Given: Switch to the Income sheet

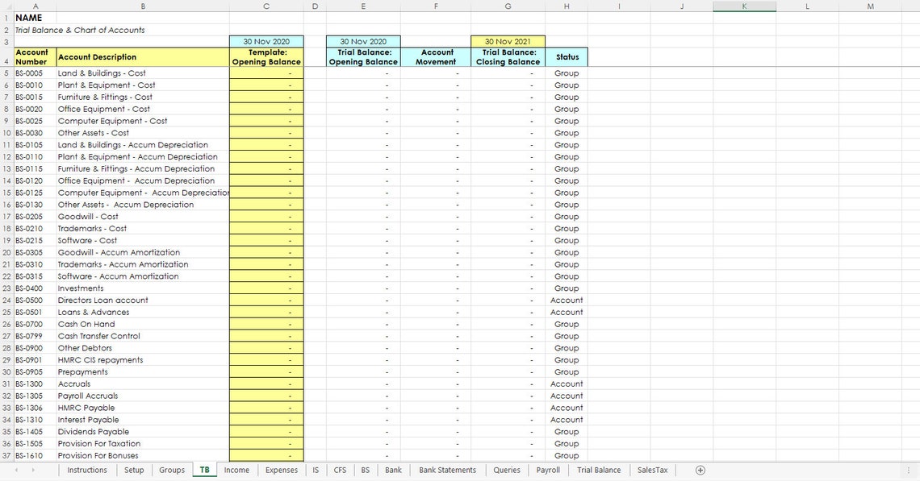Looking at the screenshot, I should pyautogui.click(x=236, y=470).
